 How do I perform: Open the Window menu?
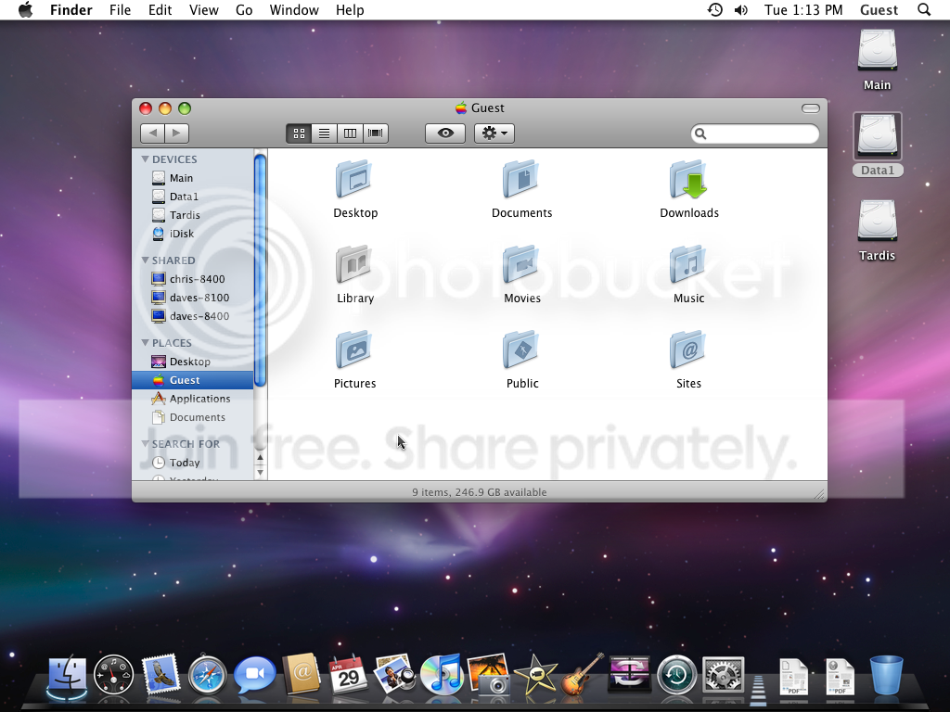294,9
